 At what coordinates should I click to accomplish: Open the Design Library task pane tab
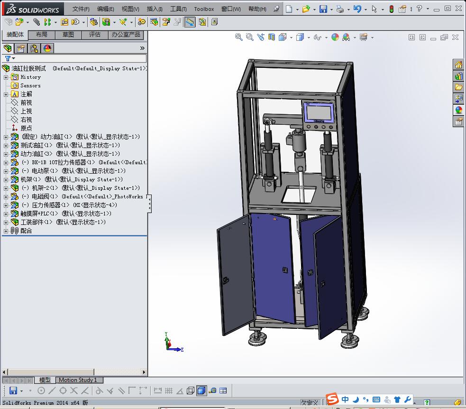click(x=458, y=76)
